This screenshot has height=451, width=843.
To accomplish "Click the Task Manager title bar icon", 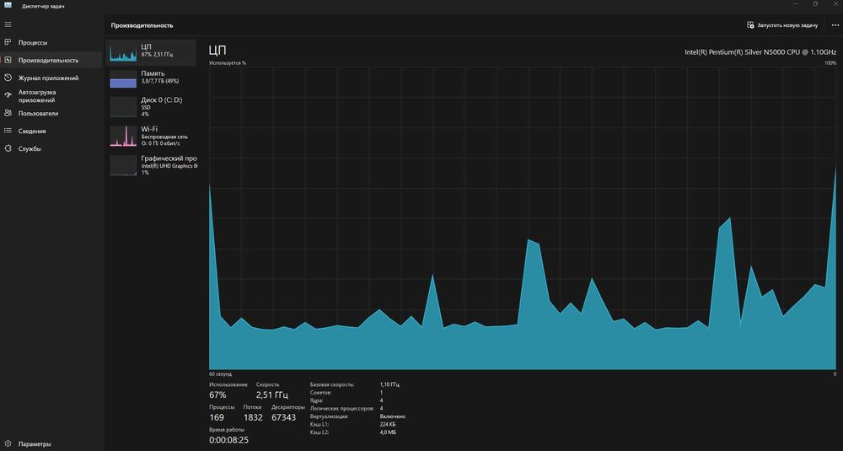I will [x=8, y=6].
